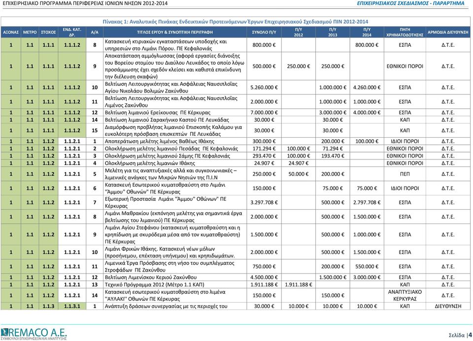Click the 'ΔΙΕΥΘΥΝΣΗ' cell in last row
The image size is (473, 341).
pyautogui.click(x=448, y=307)
